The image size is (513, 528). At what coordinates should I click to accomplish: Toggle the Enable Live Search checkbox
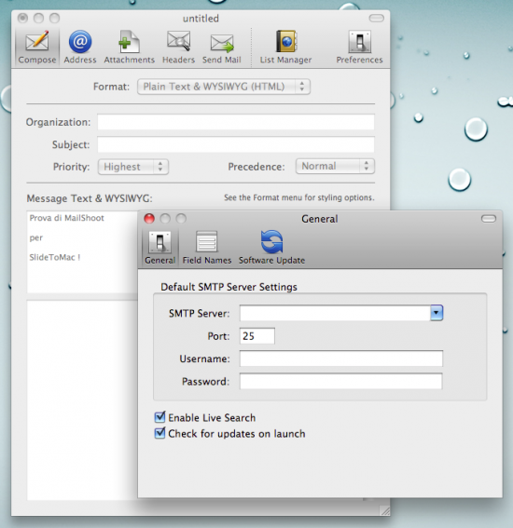(159, 417)
